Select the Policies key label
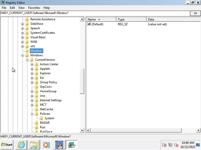Image resolution: width=201 pixels, height=150 pixels. pyautogui.click(x=45, y=114)
